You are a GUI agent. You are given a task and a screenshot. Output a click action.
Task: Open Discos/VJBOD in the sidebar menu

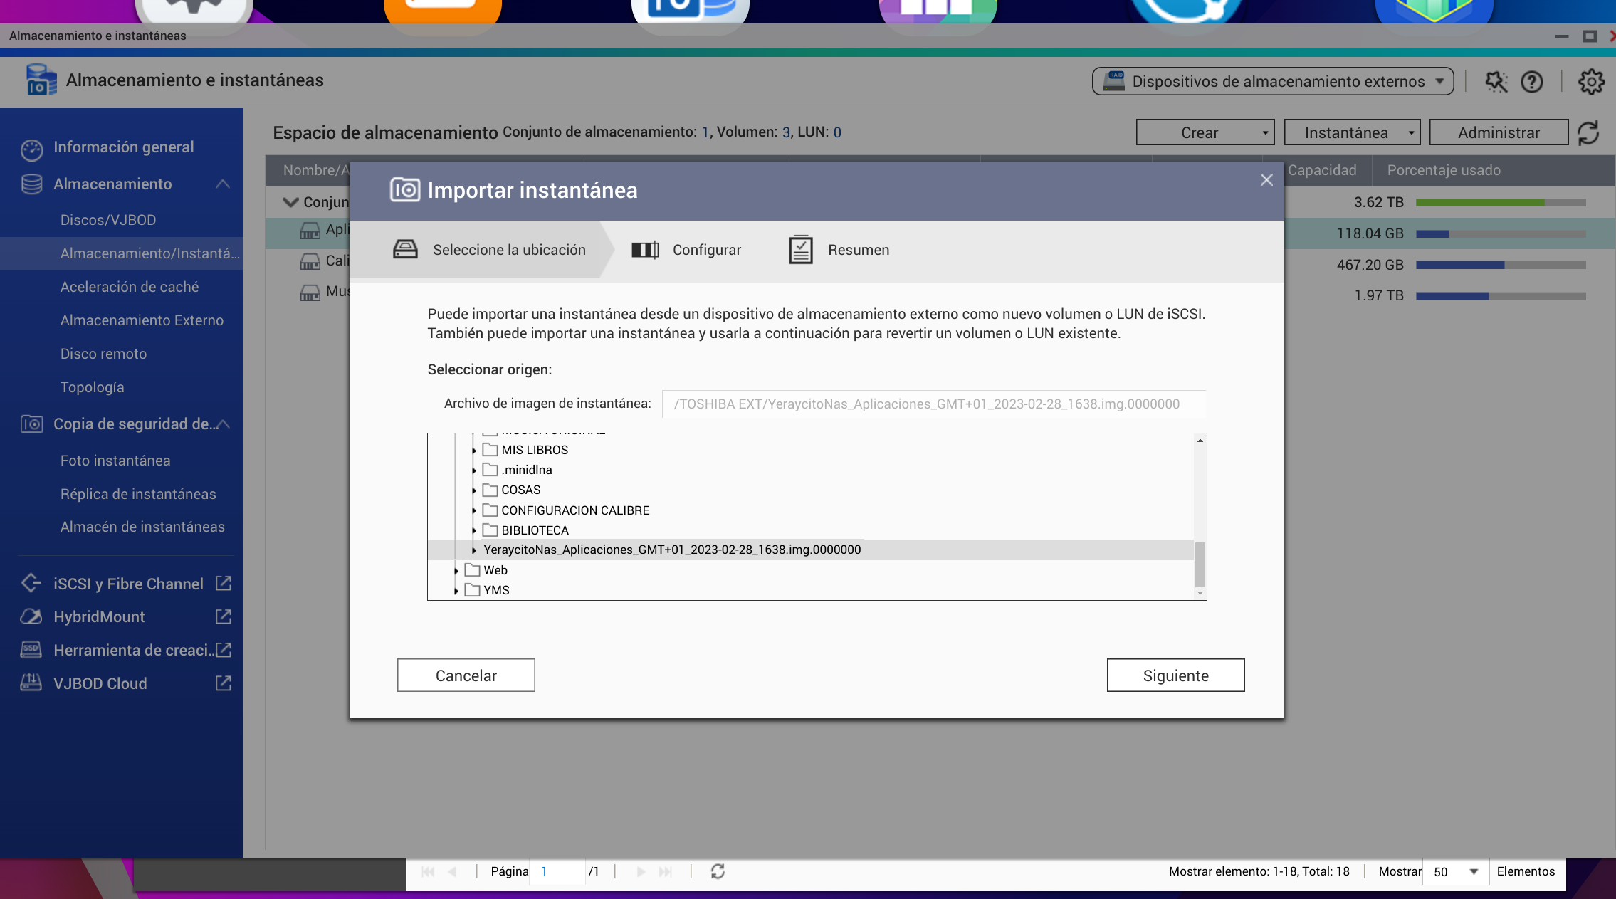[108, 220]
